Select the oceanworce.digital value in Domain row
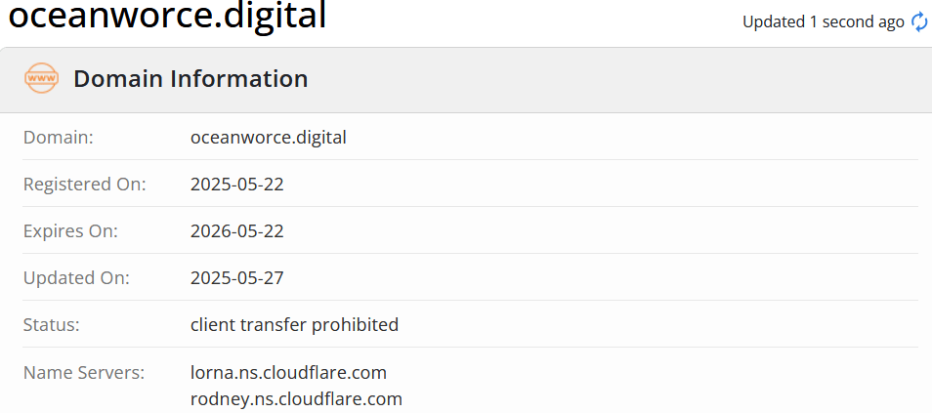This screenshot has width=932, height=413. [268, 138]
